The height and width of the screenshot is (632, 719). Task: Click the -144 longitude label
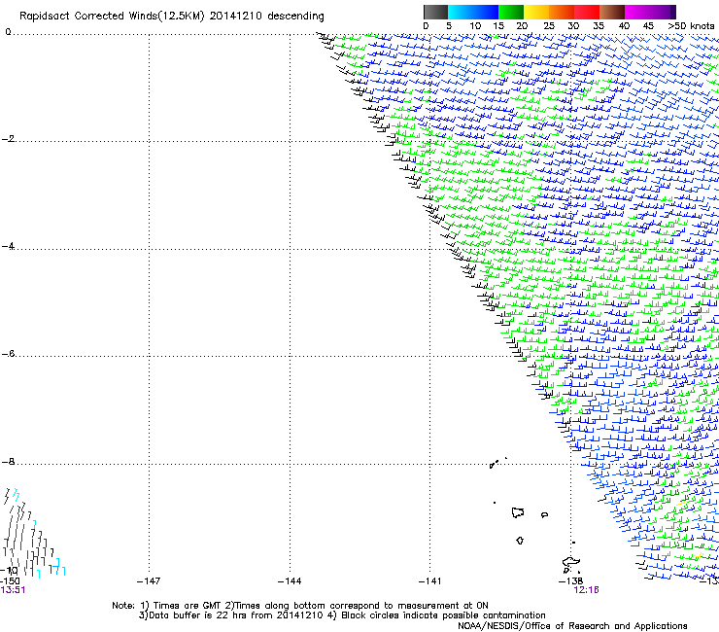coord(290,581)
